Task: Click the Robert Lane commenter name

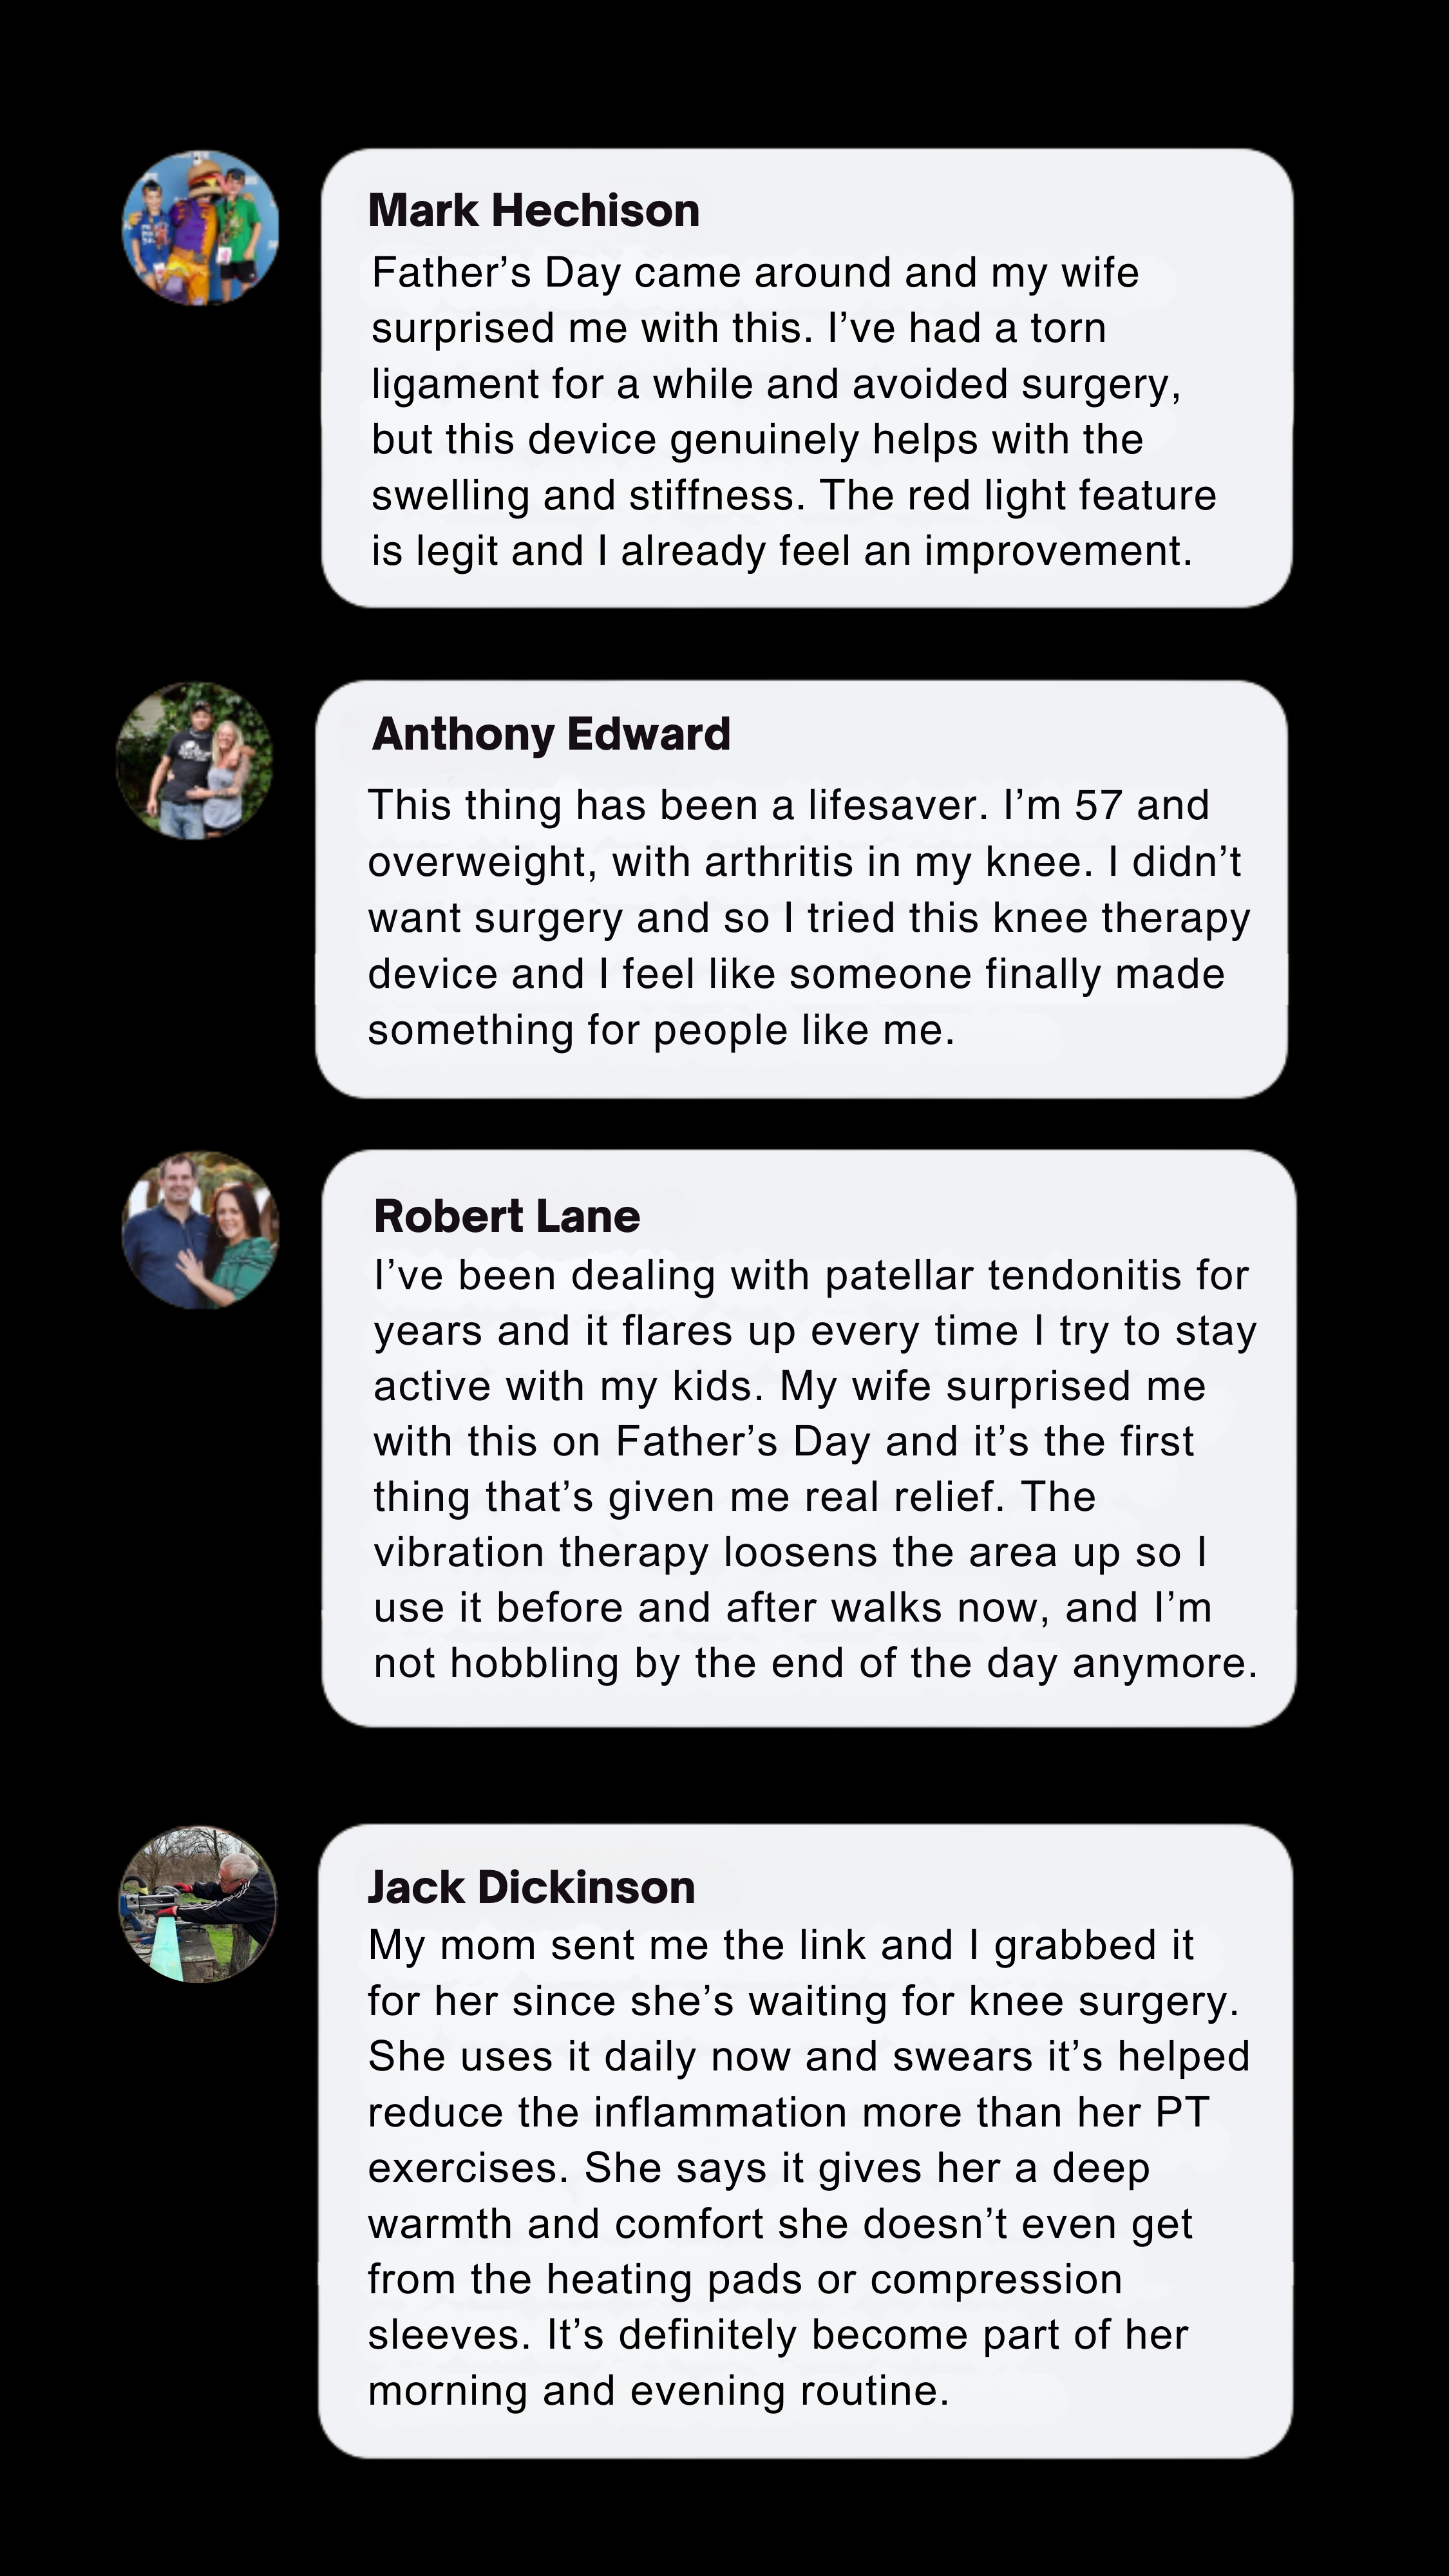Action: [x=506, y=1217]
